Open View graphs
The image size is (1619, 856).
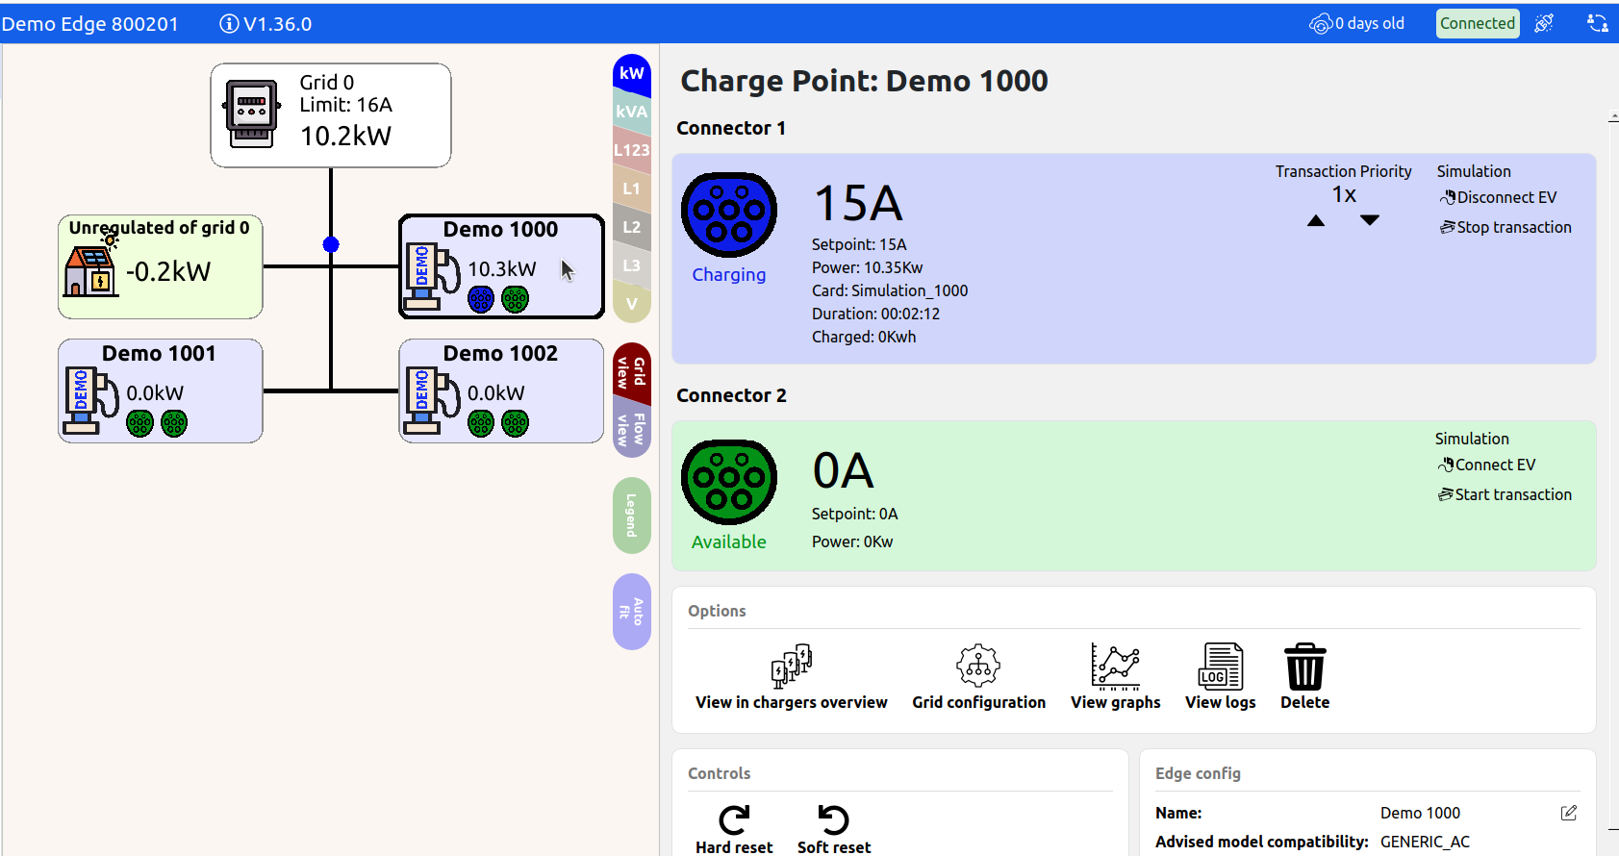click(x=1116, y=677)
